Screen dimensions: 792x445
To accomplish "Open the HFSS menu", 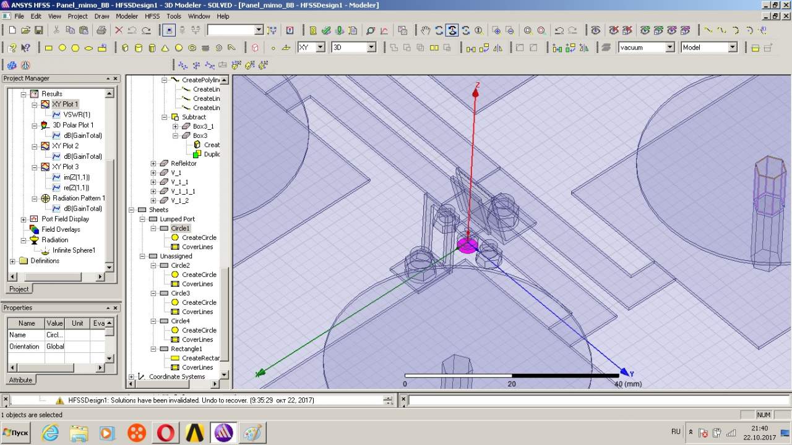I will coord(152,16).
